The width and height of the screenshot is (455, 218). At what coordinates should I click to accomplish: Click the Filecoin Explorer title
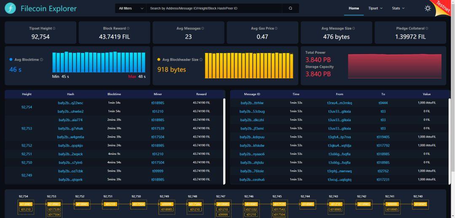coord(49,8)
